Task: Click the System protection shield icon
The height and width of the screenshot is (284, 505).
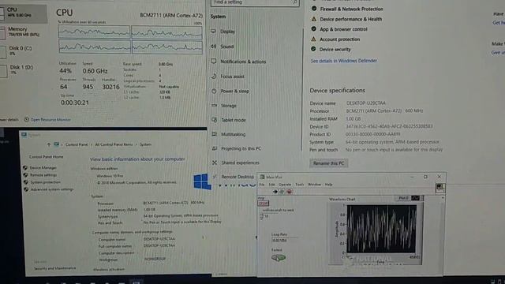Action: [x=26, y=182]
